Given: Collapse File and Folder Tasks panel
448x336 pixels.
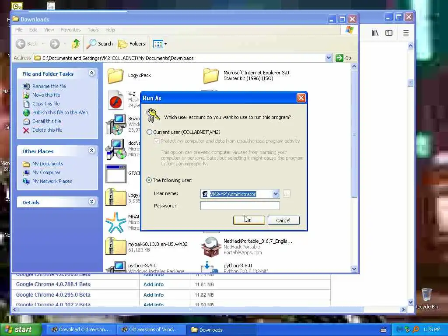Looking at the screenshot, I should (x=92, y=73).
